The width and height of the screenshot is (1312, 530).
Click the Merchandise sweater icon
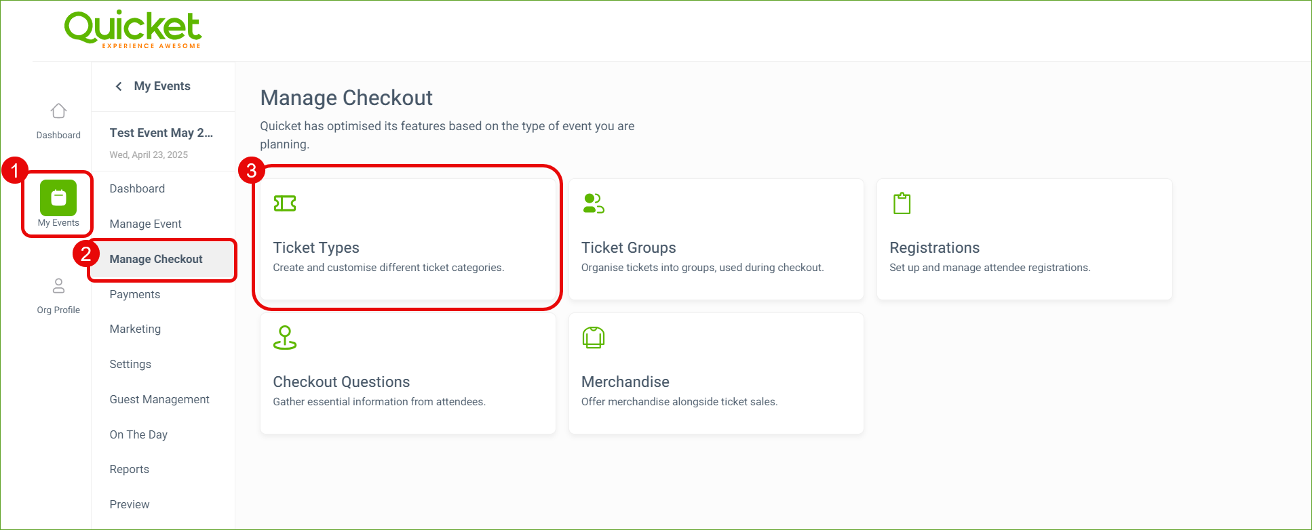point(594,338)
